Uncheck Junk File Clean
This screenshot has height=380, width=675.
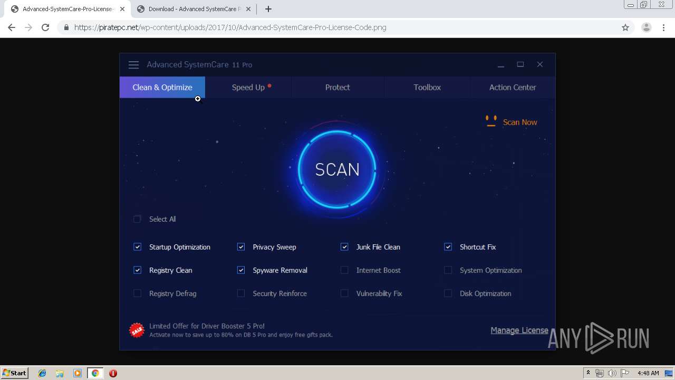click(x=344, y=247)
